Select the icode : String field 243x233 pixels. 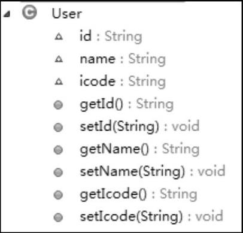point(123,81)
